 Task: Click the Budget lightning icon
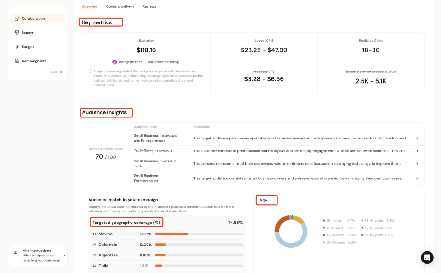coord(17,47)
